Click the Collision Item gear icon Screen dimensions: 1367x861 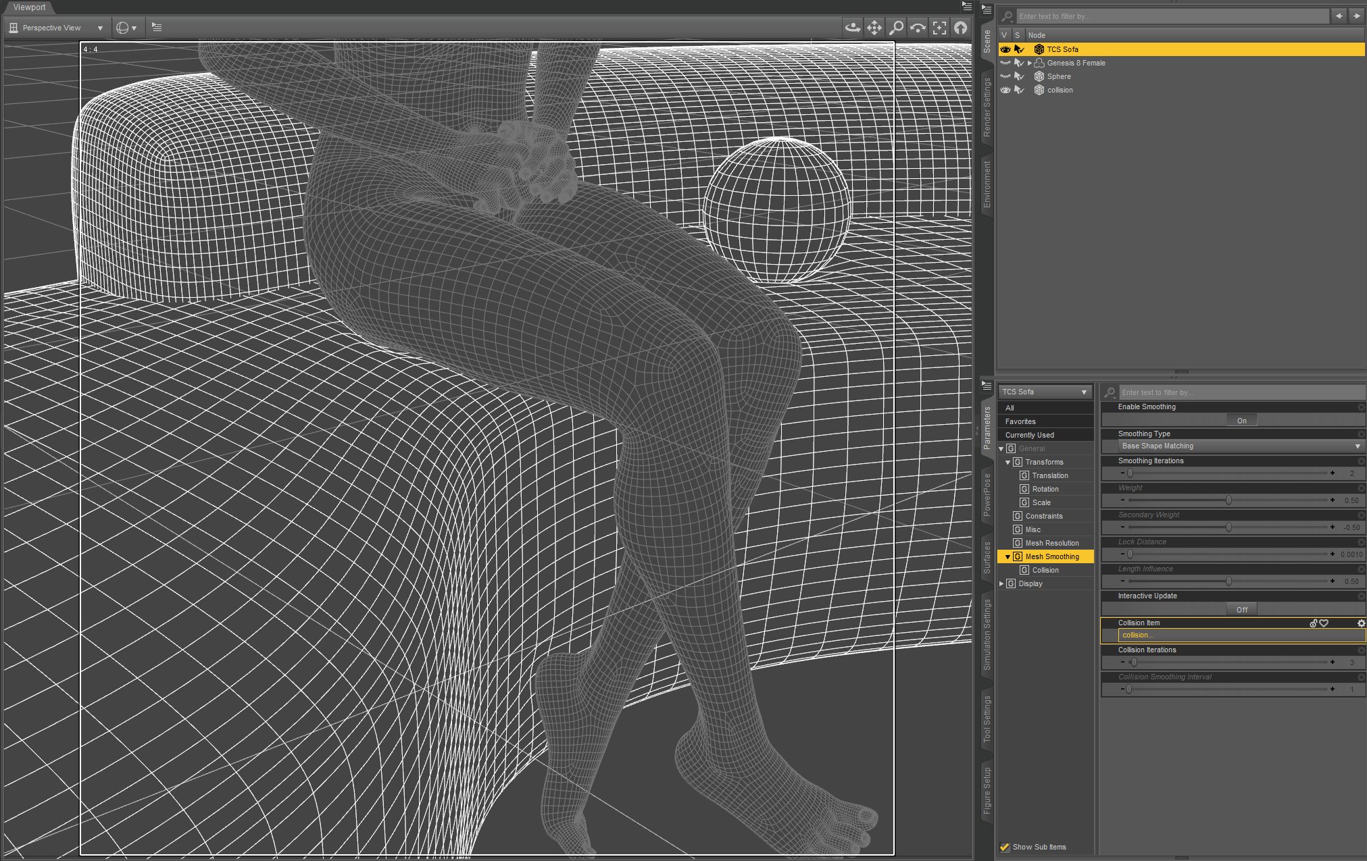[x=1361, y=623]
